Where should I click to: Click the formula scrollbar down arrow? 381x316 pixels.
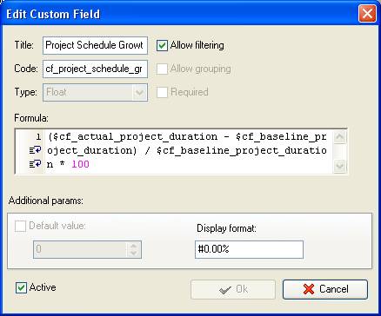point(339,166)
